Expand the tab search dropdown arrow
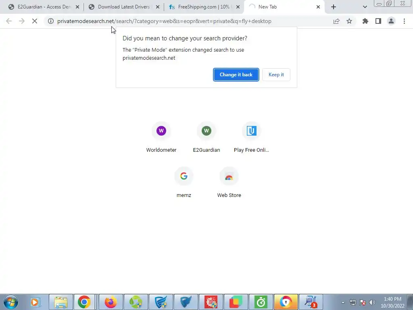Viewport: 413px width, 310px height. 365,7
